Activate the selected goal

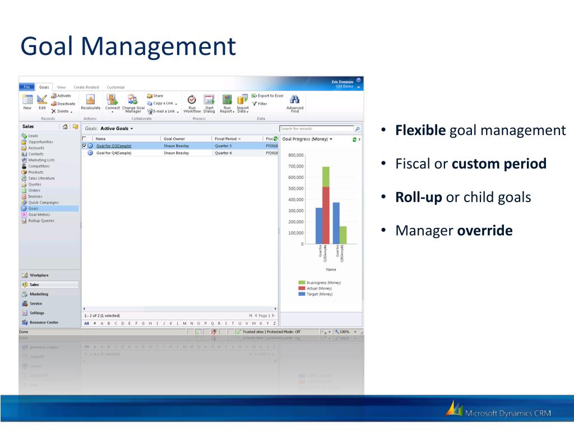[61, 96]
